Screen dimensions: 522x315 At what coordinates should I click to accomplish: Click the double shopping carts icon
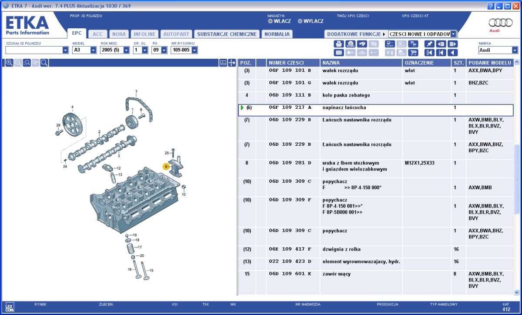tap(413, 44)
